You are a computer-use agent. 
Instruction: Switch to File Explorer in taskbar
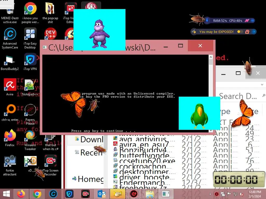[x=150, y=194]
